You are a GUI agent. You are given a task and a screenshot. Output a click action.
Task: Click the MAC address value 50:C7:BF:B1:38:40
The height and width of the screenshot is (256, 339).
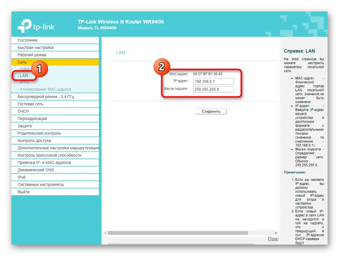click(x=208, y=74)
